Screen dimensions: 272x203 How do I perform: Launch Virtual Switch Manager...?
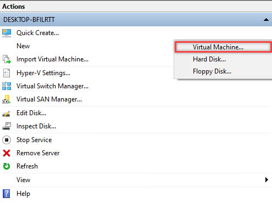point(52,86)
